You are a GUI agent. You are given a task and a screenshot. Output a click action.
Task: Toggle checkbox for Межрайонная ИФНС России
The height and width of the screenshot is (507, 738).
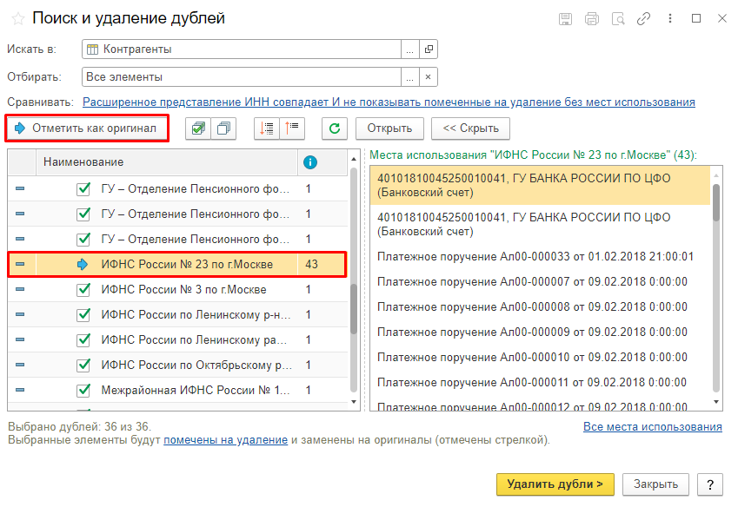tap(83, 391)
